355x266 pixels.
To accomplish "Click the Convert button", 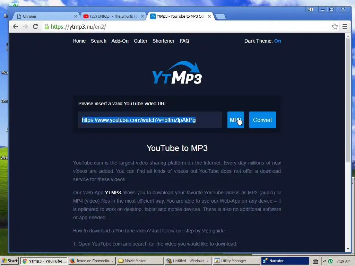I will 262,120.
